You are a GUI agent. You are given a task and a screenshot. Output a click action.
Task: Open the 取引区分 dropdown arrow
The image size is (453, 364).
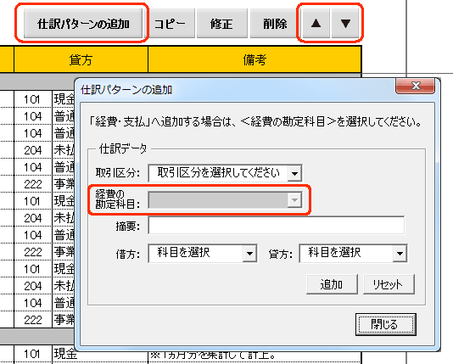click(294, 173)
